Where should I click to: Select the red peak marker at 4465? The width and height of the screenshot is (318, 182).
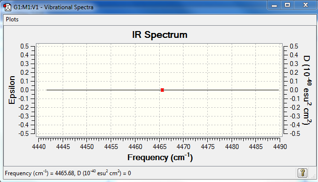click(162, 90)
